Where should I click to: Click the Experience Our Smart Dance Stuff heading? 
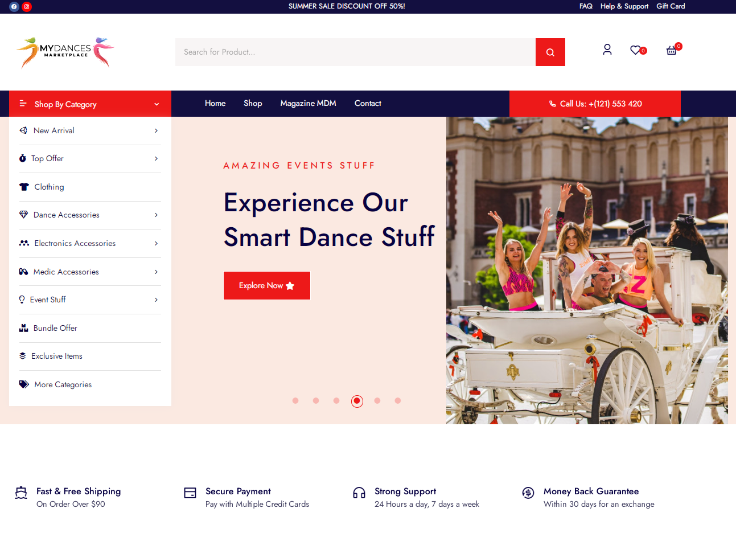[329, 220]
